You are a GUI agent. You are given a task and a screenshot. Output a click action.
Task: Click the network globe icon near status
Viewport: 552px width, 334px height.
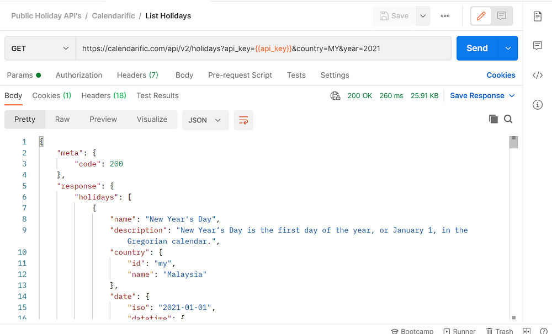click(335, 96)
